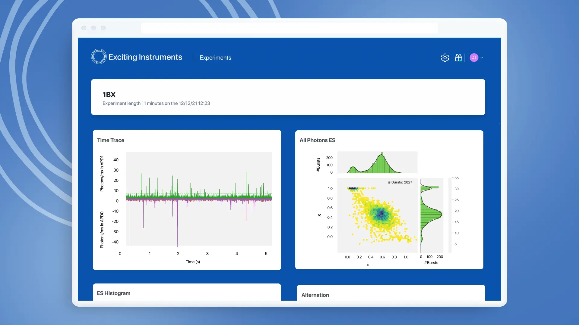Collapse the ES Histogram panel
This screenshot has width=579, height=325.
[113, 293]
